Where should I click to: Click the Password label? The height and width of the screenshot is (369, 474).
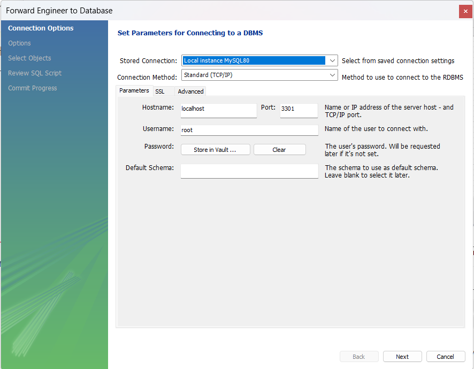(159, 147)
